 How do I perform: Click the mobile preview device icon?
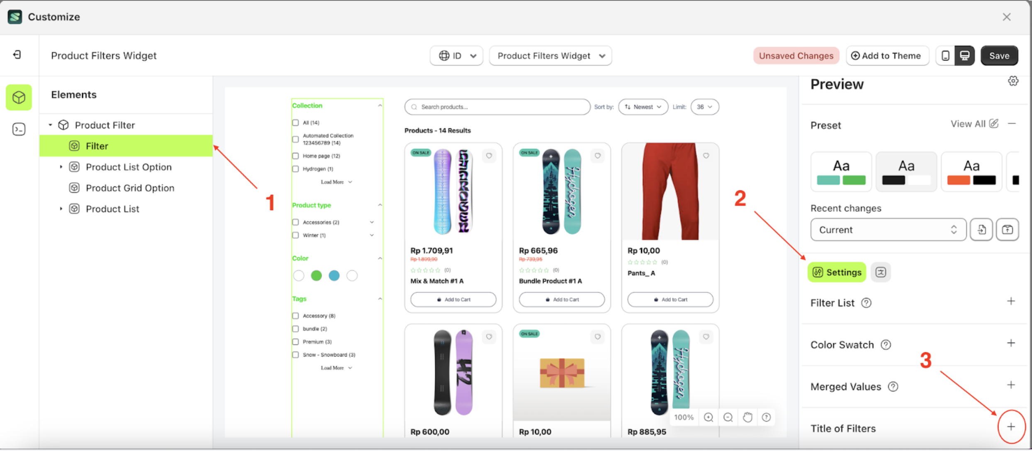tap(945, 56)
